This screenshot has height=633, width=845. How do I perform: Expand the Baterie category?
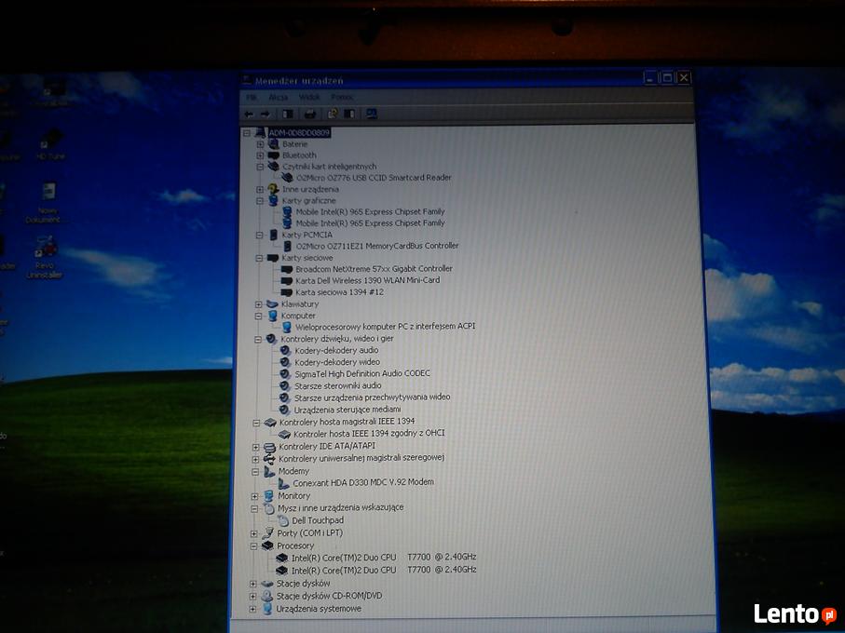coord(260,144)
